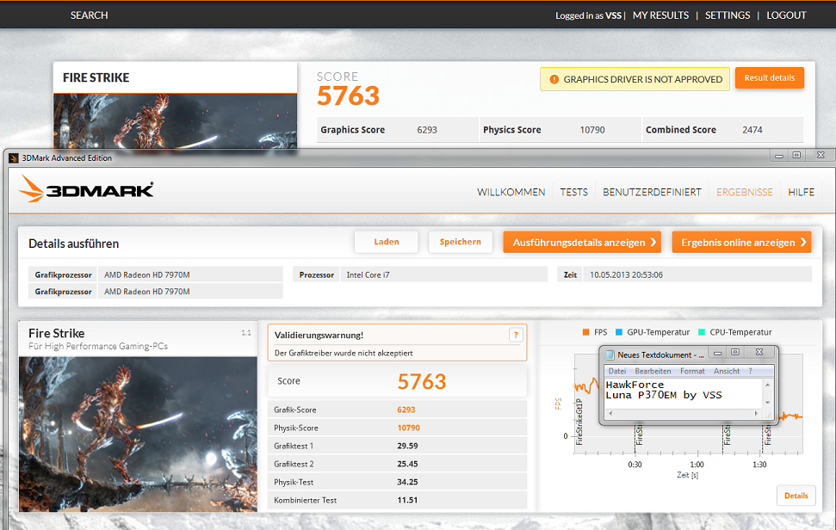836x530 pixels.
Task: Click the Notepad vertical scrollbar down arrow
Action: [768, 403]
